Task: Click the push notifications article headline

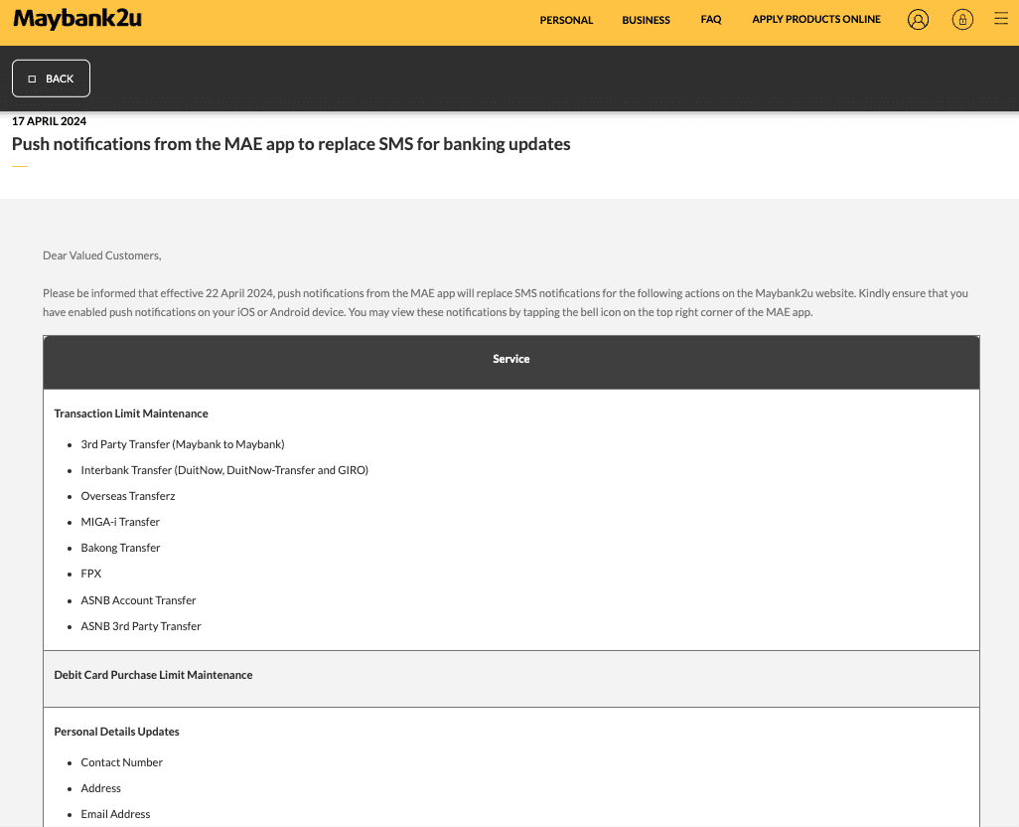Action: [291, 144]
